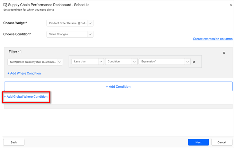Click + Add Where Condition
The image size is (234, 148).
point(24,73)
